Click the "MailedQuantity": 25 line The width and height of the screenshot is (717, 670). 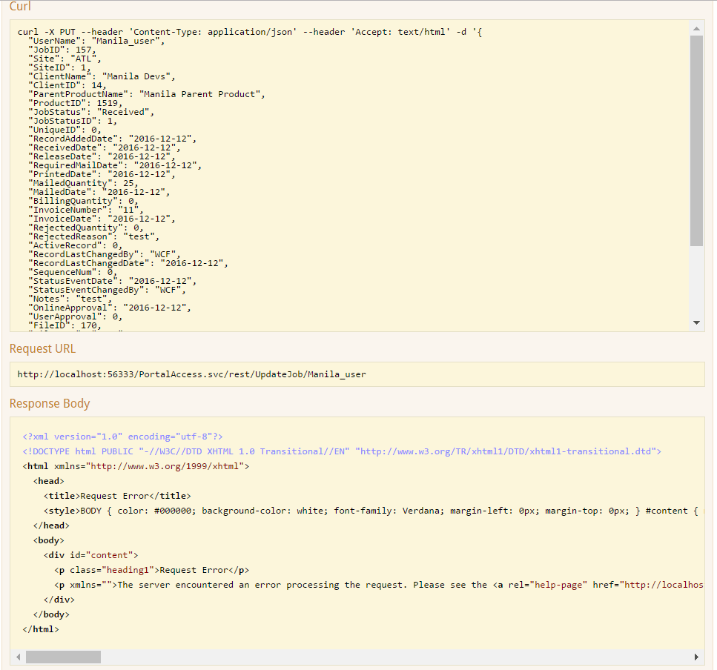coord(83,184)
